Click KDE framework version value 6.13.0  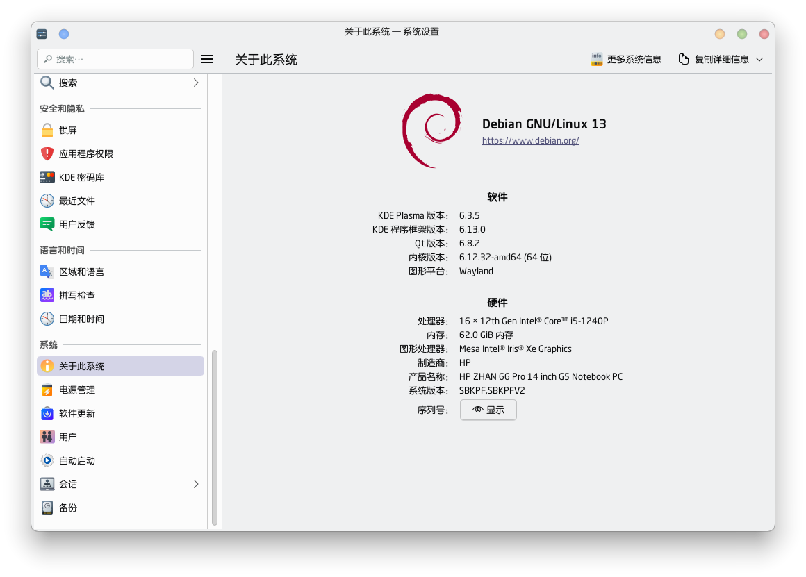pyautogui.click(x=472, y=229)
